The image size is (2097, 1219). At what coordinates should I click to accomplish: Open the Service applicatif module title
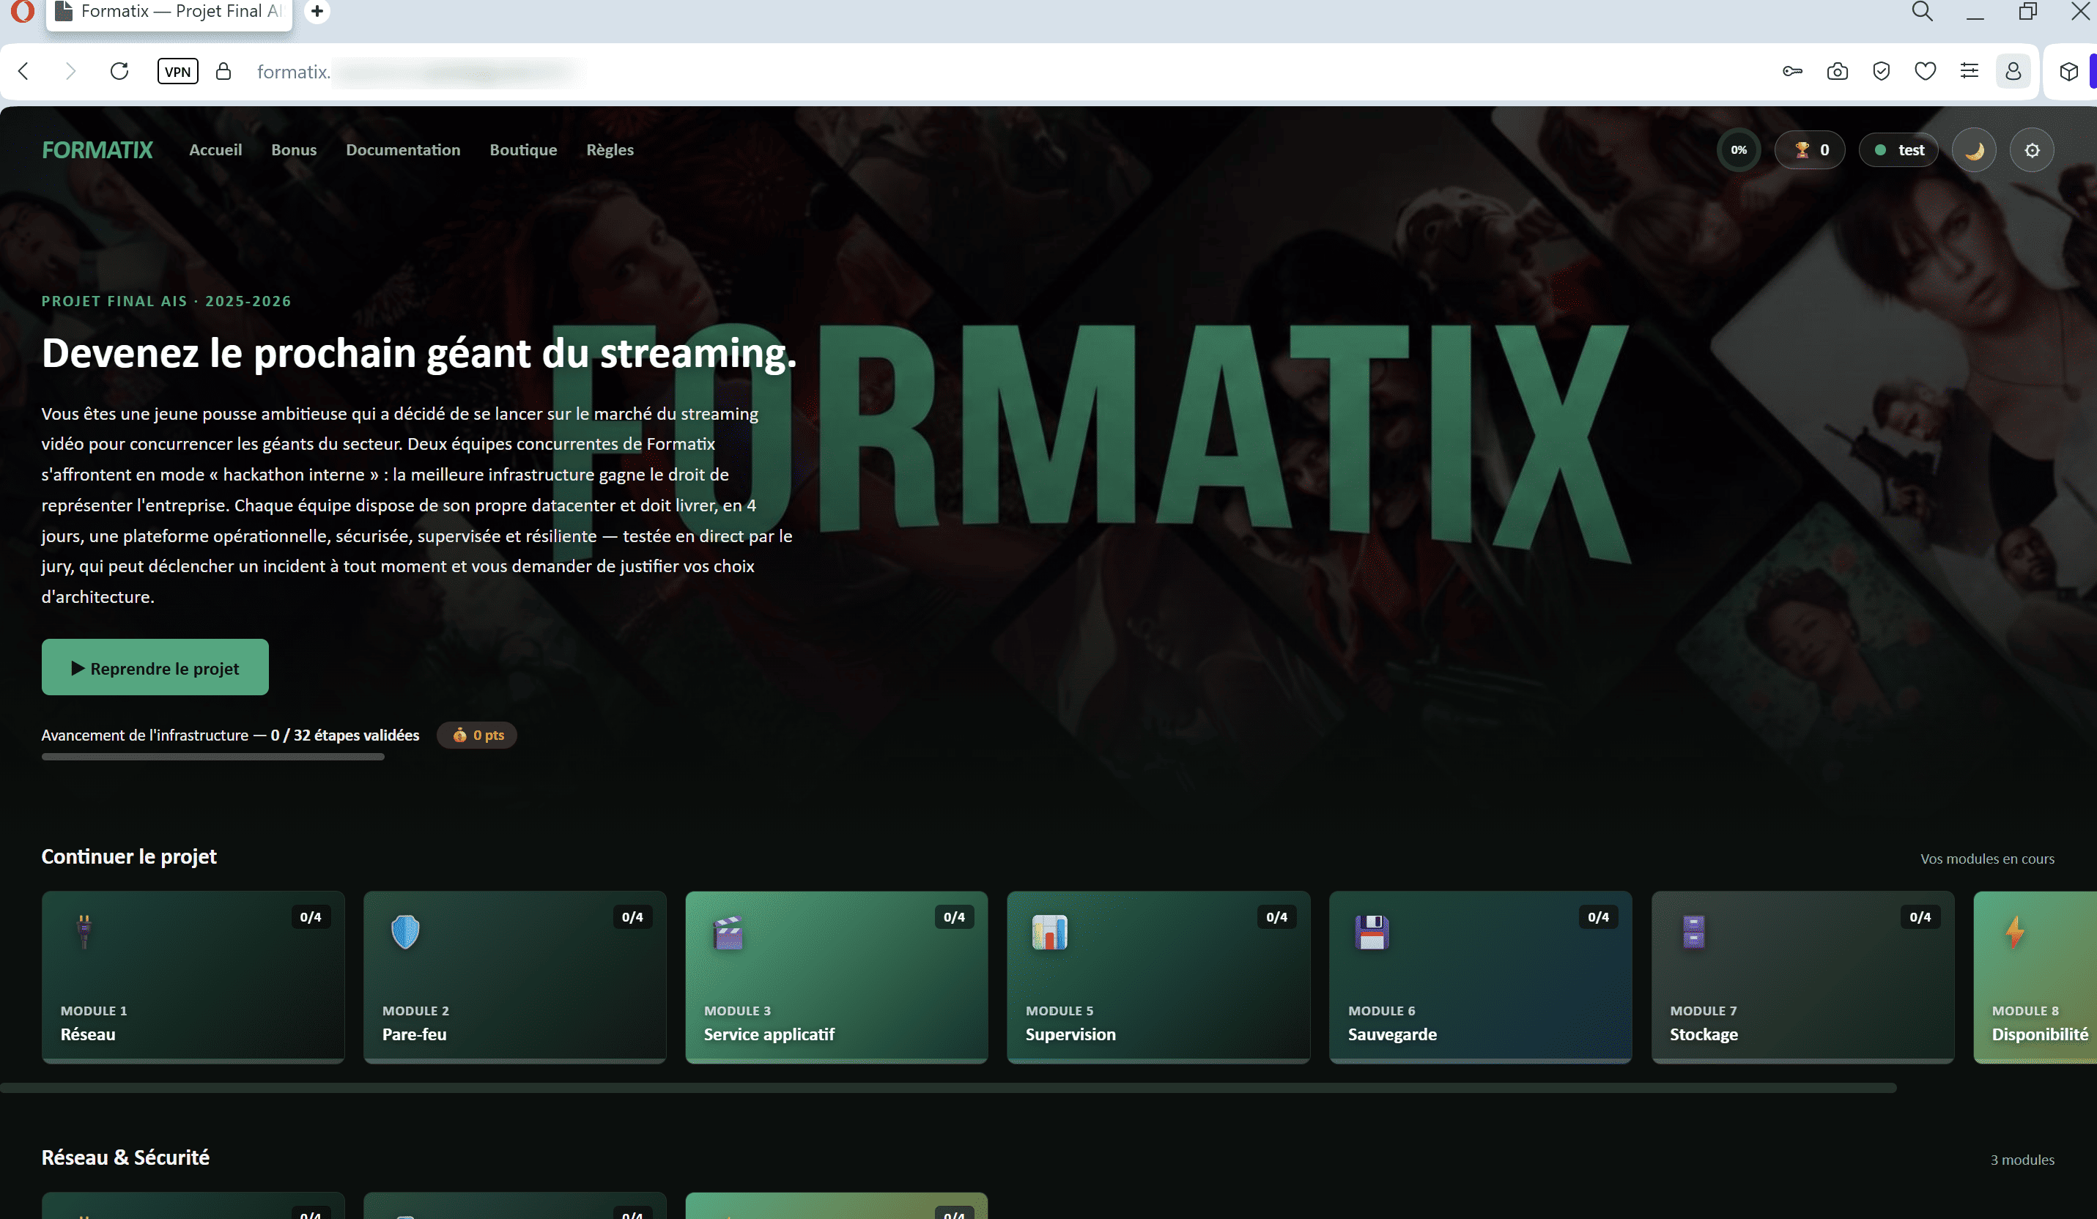pos(769,1034)
